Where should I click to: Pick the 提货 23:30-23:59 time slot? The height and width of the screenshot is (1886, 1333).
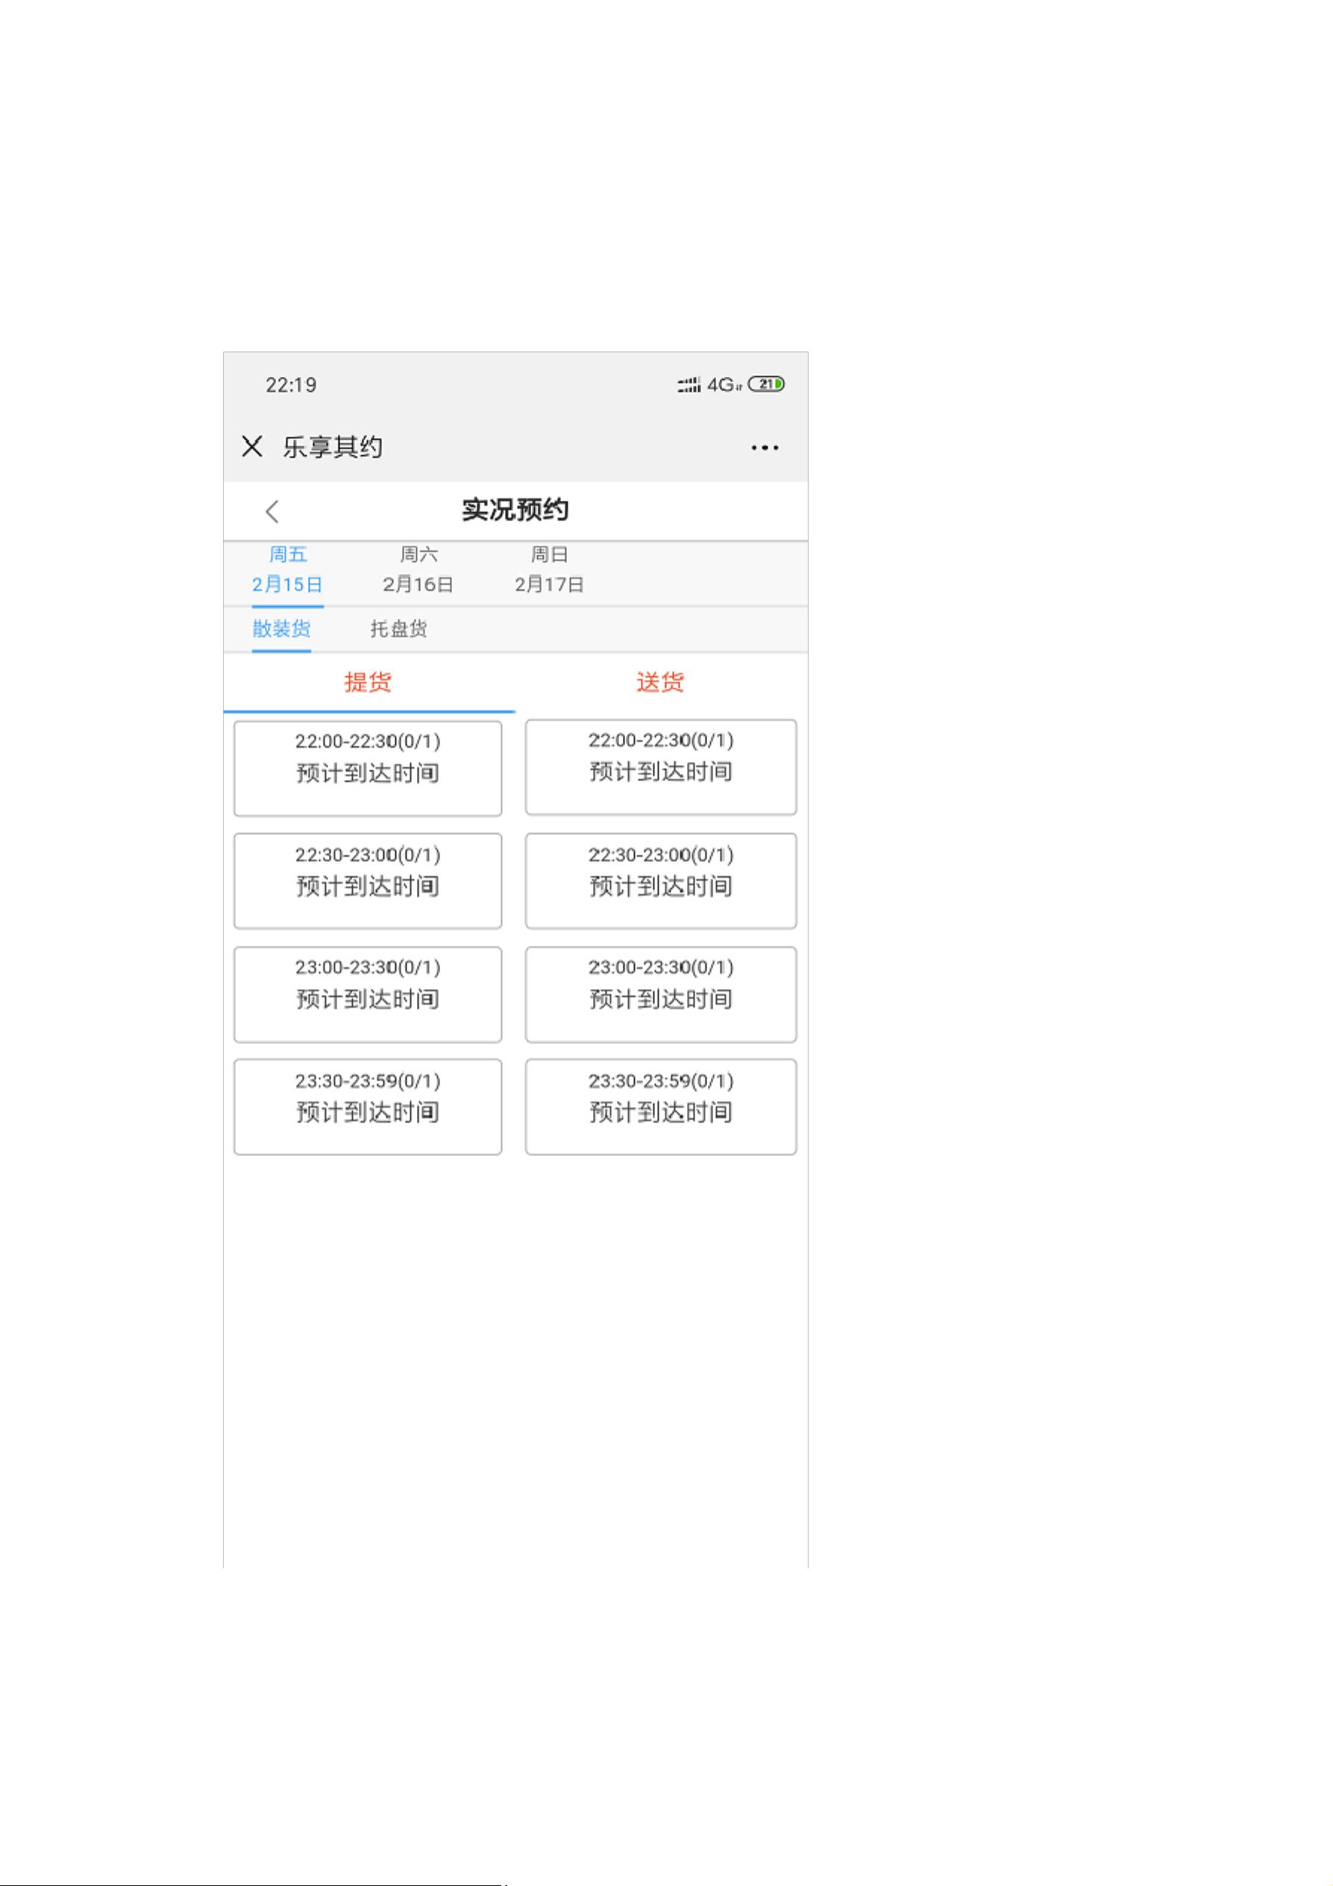(368, 1108)
